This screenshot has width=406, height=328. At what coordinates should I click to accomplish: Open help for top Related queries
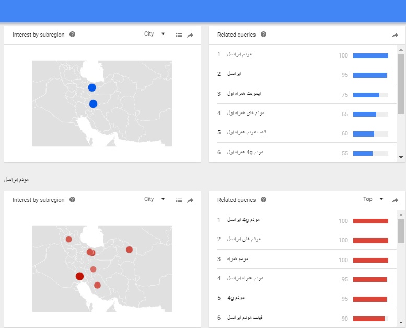tap(263, 35)
